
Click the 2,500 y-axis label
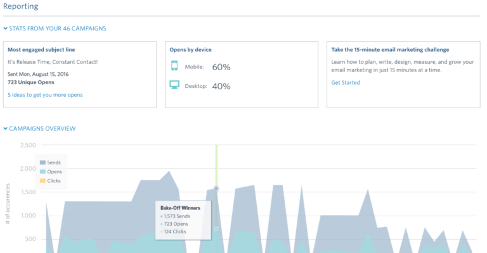(29, 145)
